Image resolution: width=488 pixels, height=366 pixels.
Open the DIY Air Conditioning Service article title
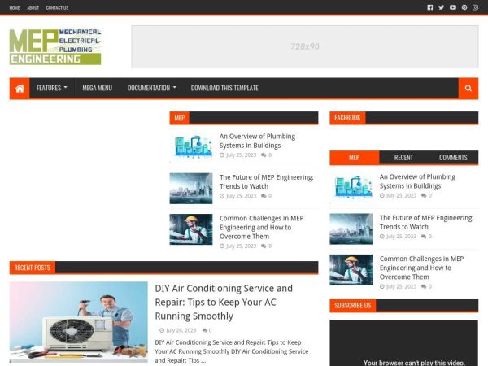(x=224, y=302)
